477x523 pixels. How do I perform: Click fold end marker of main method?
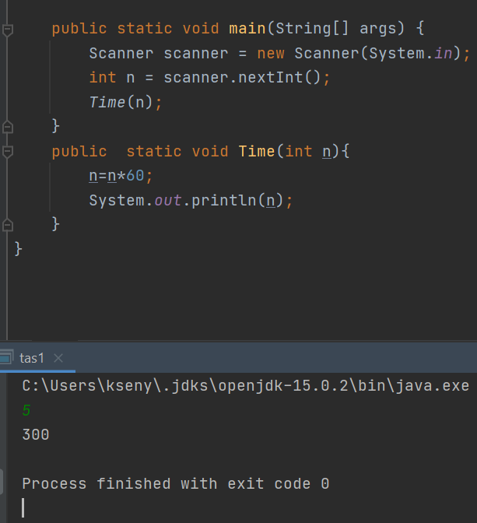[7, 127]
